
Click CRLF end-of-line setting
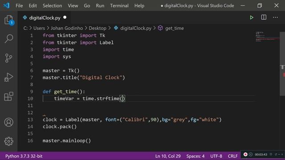pos(232,156)
